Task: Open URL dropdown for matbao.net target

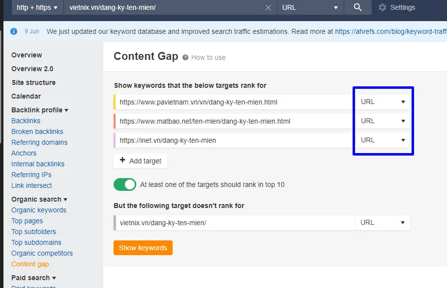Action: click(x=383, y=121)
